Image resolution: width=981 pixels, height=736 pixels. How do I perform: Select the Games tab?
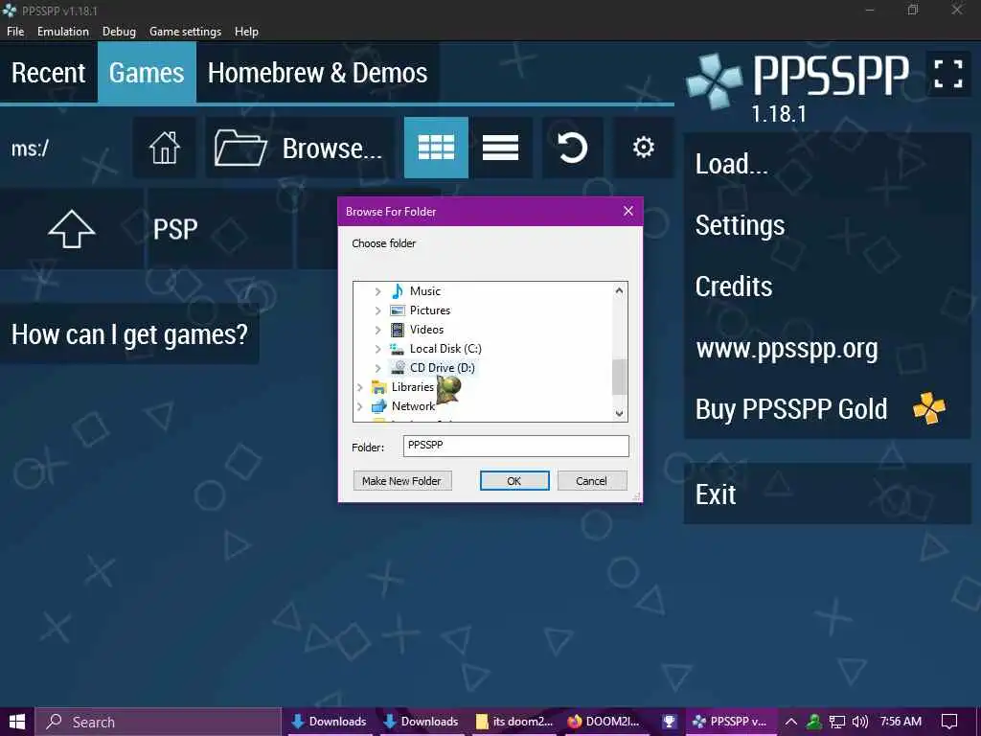[x=147, y=73]
